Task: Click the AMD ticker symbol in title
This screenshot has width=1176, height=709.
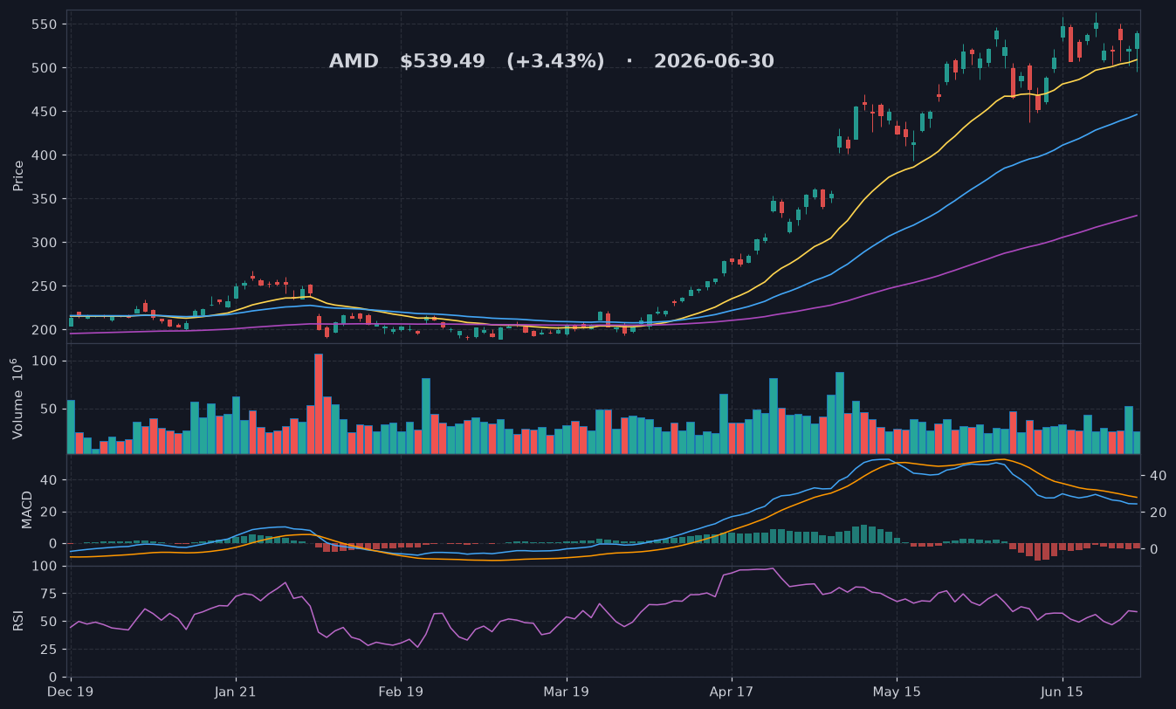Action: click(354, 62)
